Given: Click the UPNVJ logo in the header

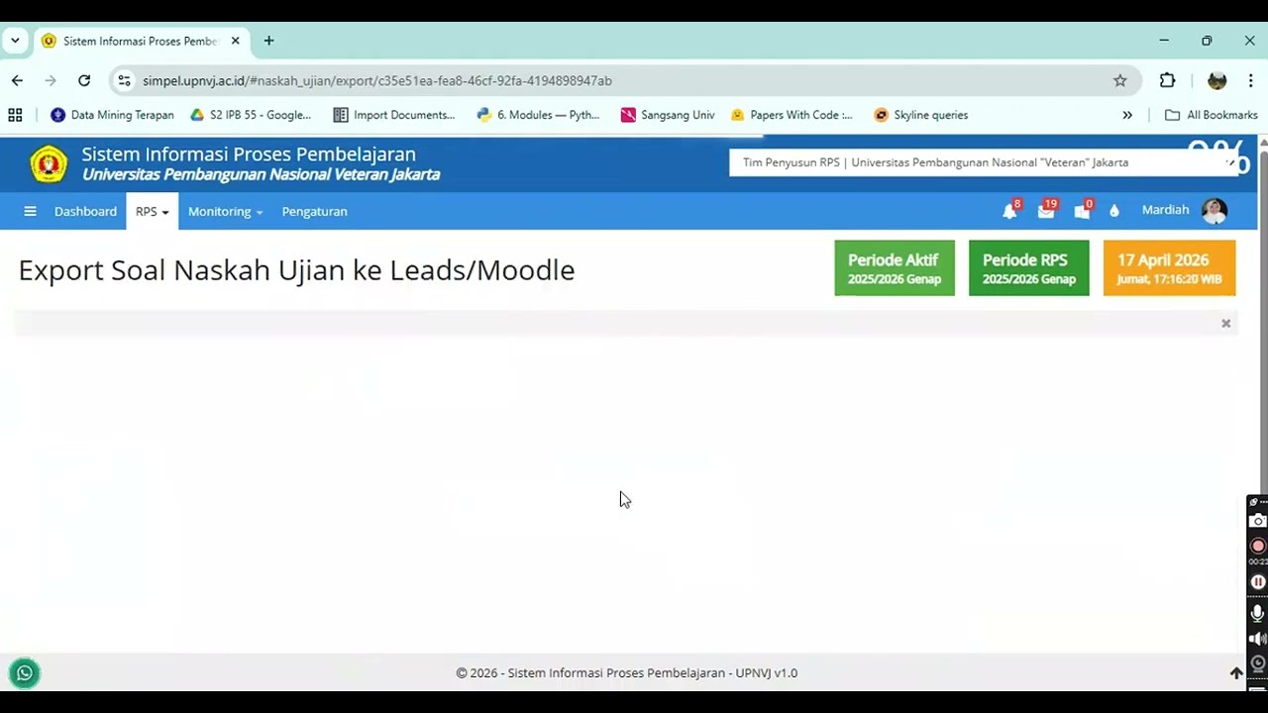Looking at the screenshot, I should 49,164.
